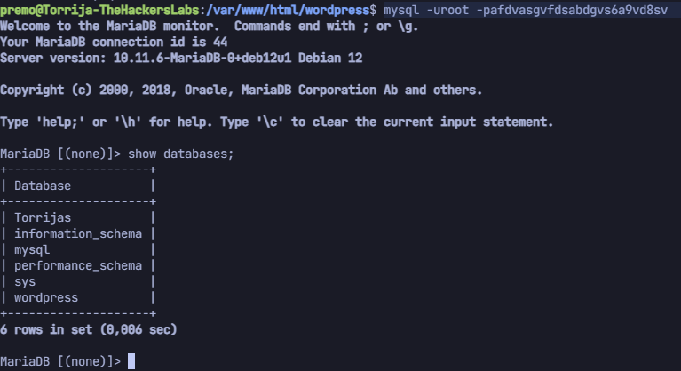The image size is (681, 371).
Task: Click the show databases; command text
Action: 180,154
